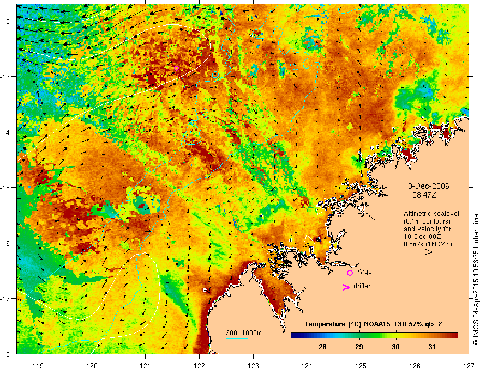Click the latitude axis label '-13'
The image size is (480, 370).
[5, 77]
